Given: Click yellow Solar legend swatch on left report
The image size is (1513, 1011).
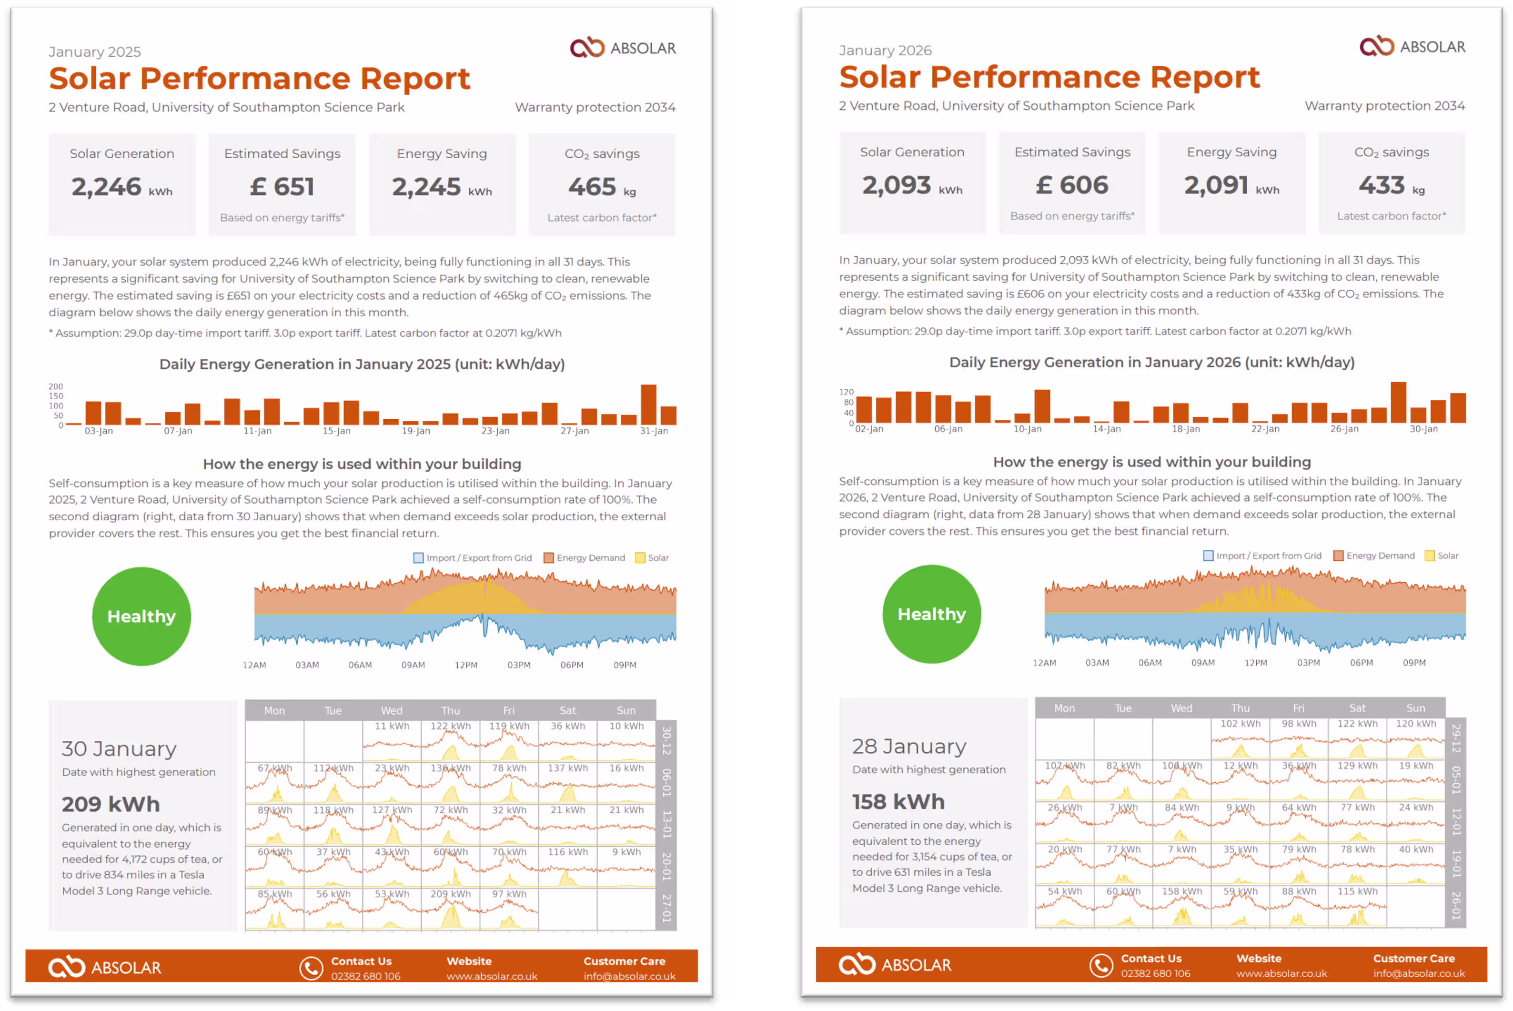Looking at the screenshot, I should click(x=640, y=558).
